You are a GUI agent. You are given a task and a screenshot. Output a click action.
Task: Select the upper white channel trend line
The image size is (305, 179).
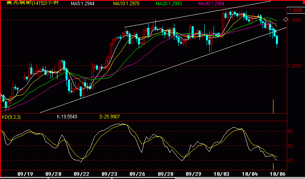coord(198,14)
